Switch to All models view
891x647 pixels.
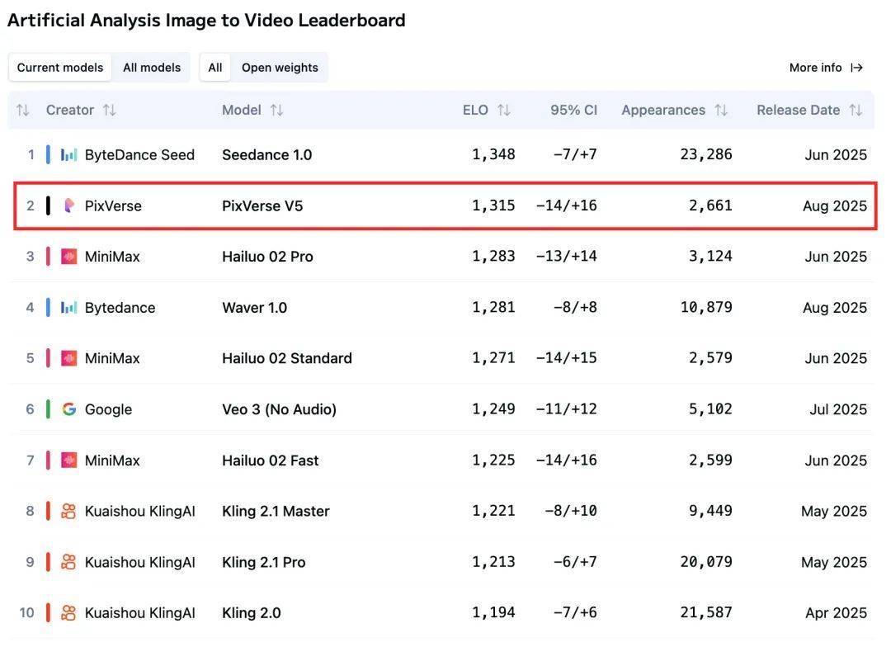pos(152,68)
